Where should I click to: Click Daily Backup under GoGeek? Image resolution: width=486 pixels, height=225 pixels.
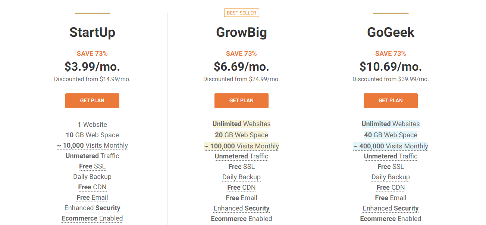click(391, 177)
